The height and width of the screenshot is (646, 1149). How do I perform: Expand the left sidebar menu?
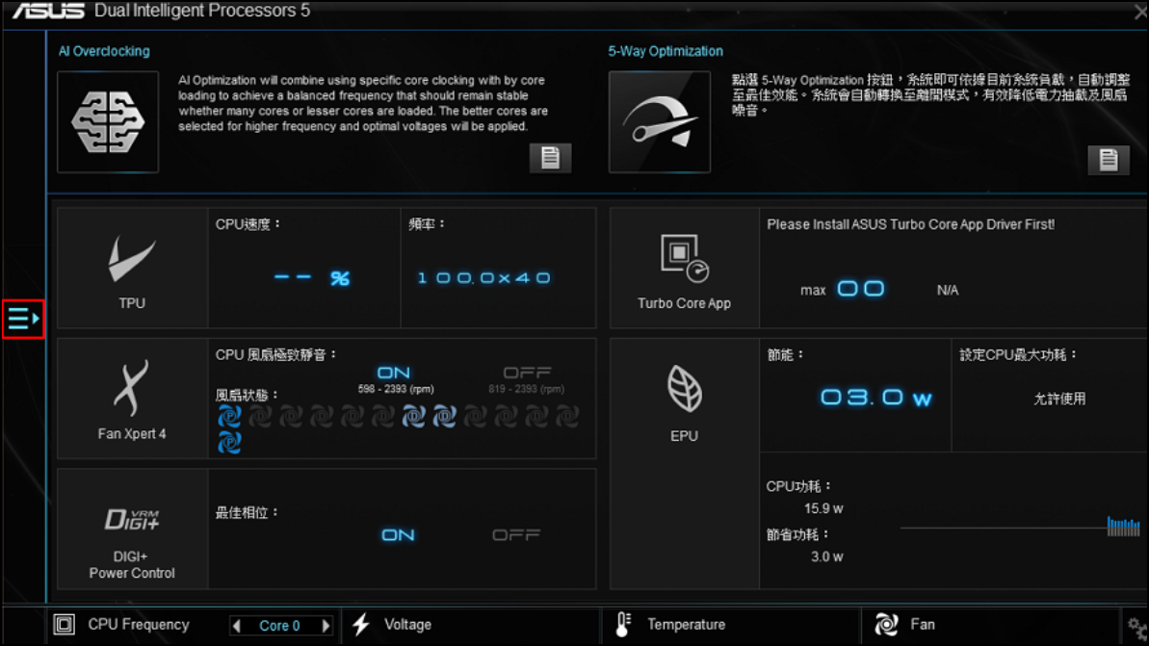tap(23, 319)
